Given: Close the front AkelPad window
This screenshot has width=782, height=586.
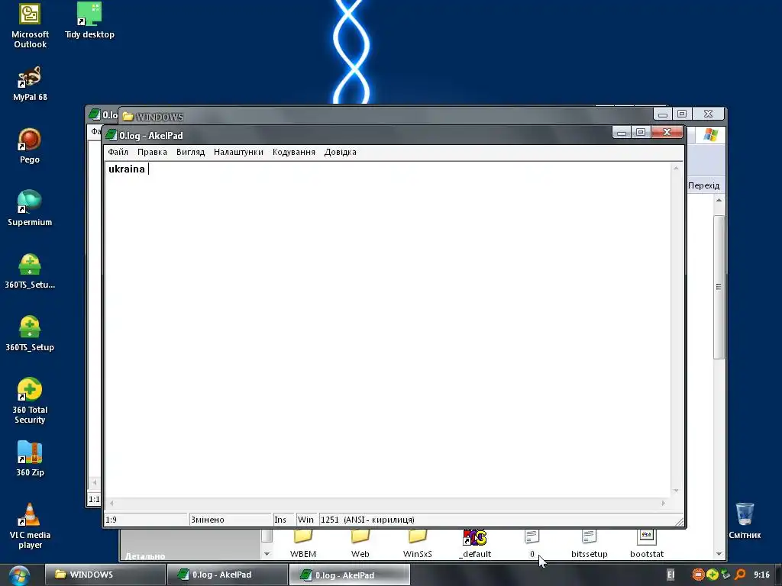Looking at the screenshot, I should click(x=667, y=132).
